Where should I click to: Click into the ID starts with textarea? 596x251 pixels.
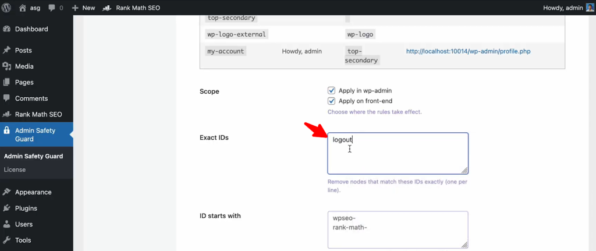click(398, 229)
